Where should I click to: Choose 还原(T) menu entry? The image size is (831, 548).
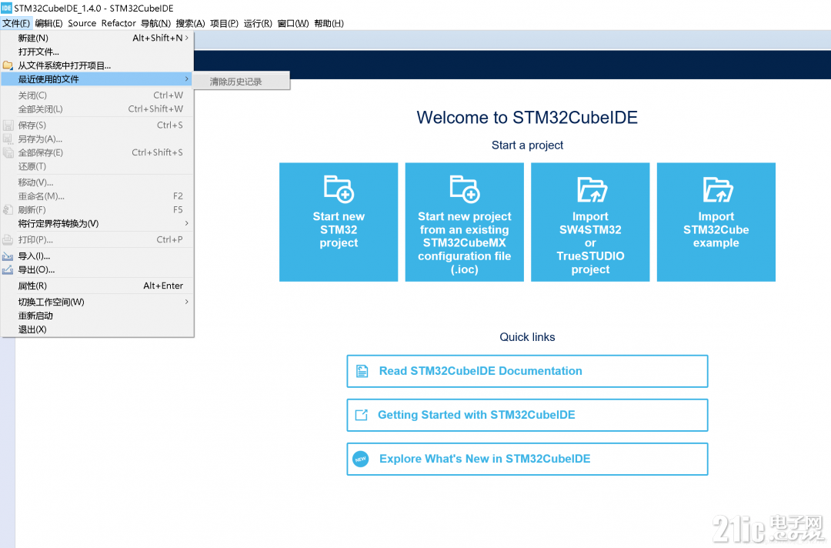pos(98,166)
